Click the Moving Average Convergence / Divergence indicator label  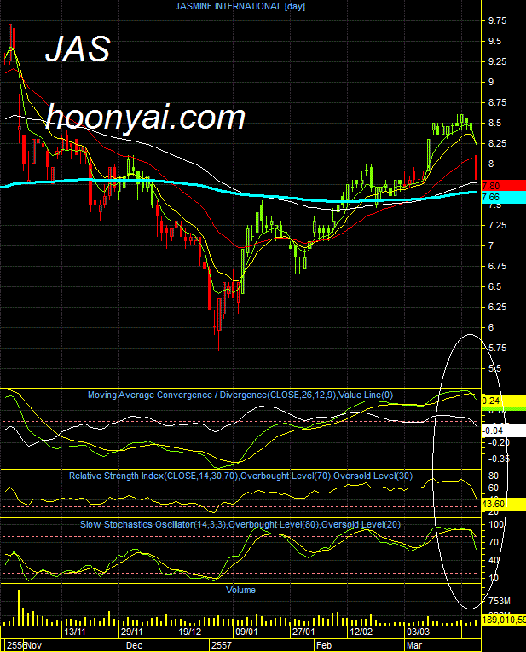pyautogui.click(x=240, y=395)
